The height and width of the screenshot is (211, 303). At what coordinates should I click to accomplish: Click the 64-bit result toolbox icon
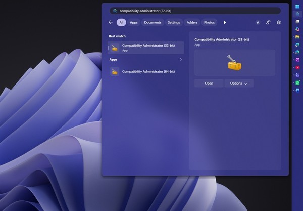pos(115,72)
